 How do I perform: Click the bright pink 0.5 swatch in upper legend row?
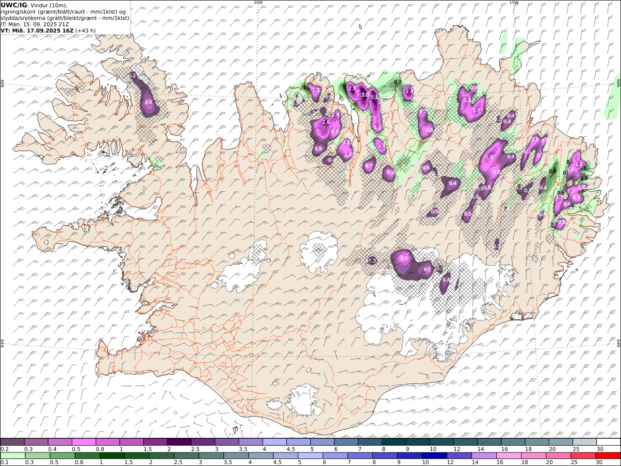83,442
